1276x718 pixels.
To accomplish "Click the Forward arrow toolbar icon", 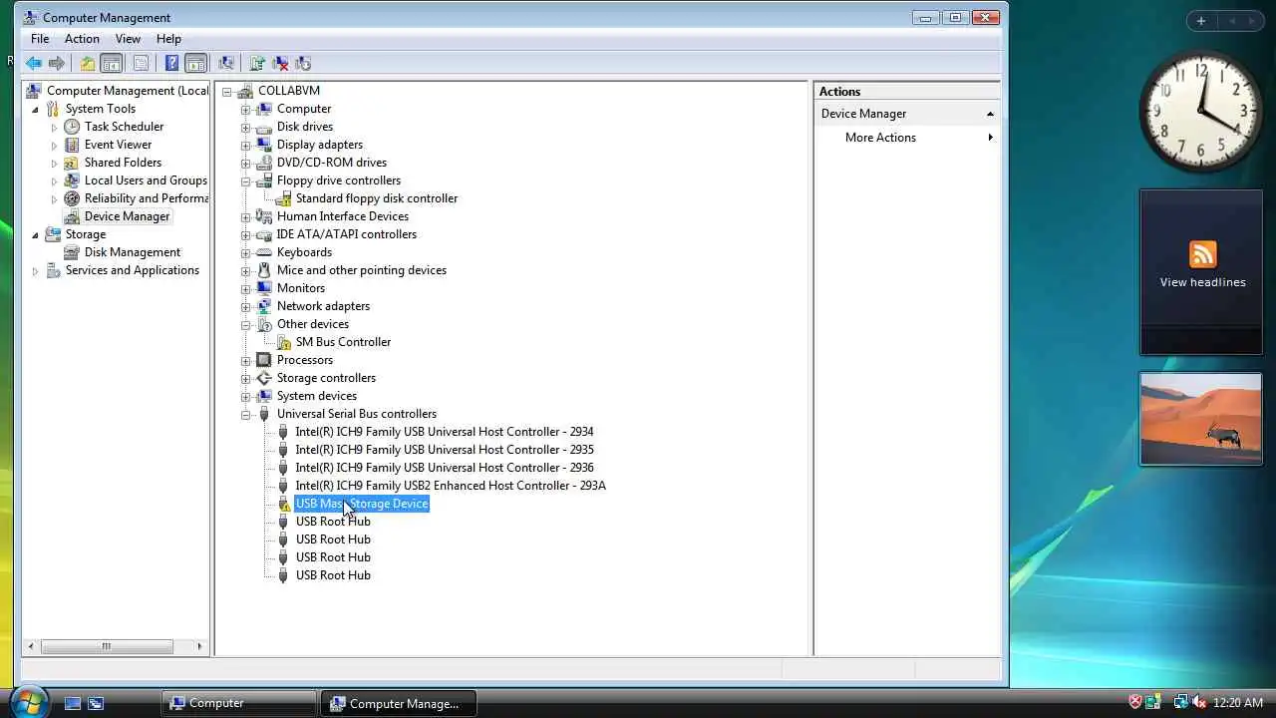I will pos(57,63).
